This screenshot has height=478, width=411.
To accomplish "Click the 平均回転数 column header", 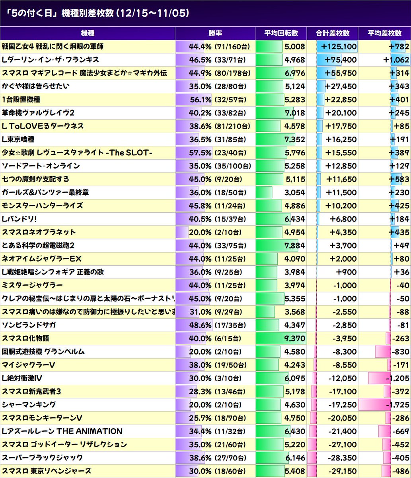I will pos(281,33).
